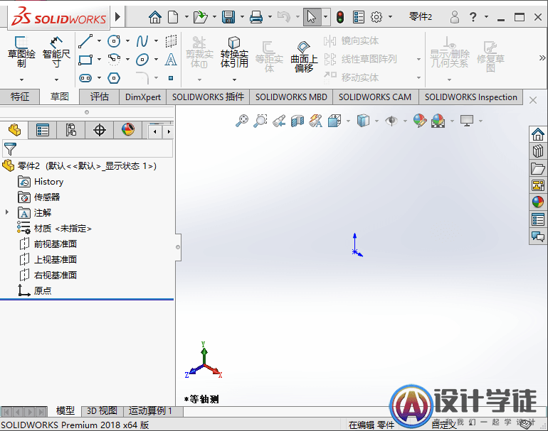Open the Line tool dropdown arrow
This screenshot has height=431, width=548.
coord(99,41)
